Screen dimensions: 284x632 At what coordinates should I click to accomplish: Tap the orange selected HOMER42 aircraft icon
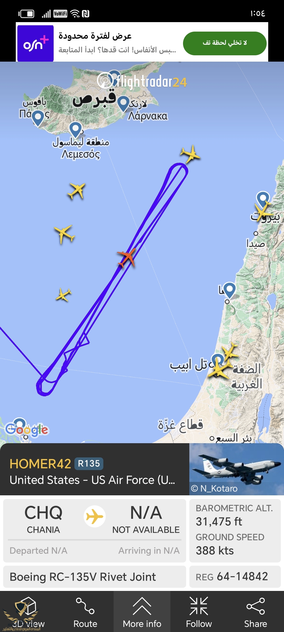[127, 258]
